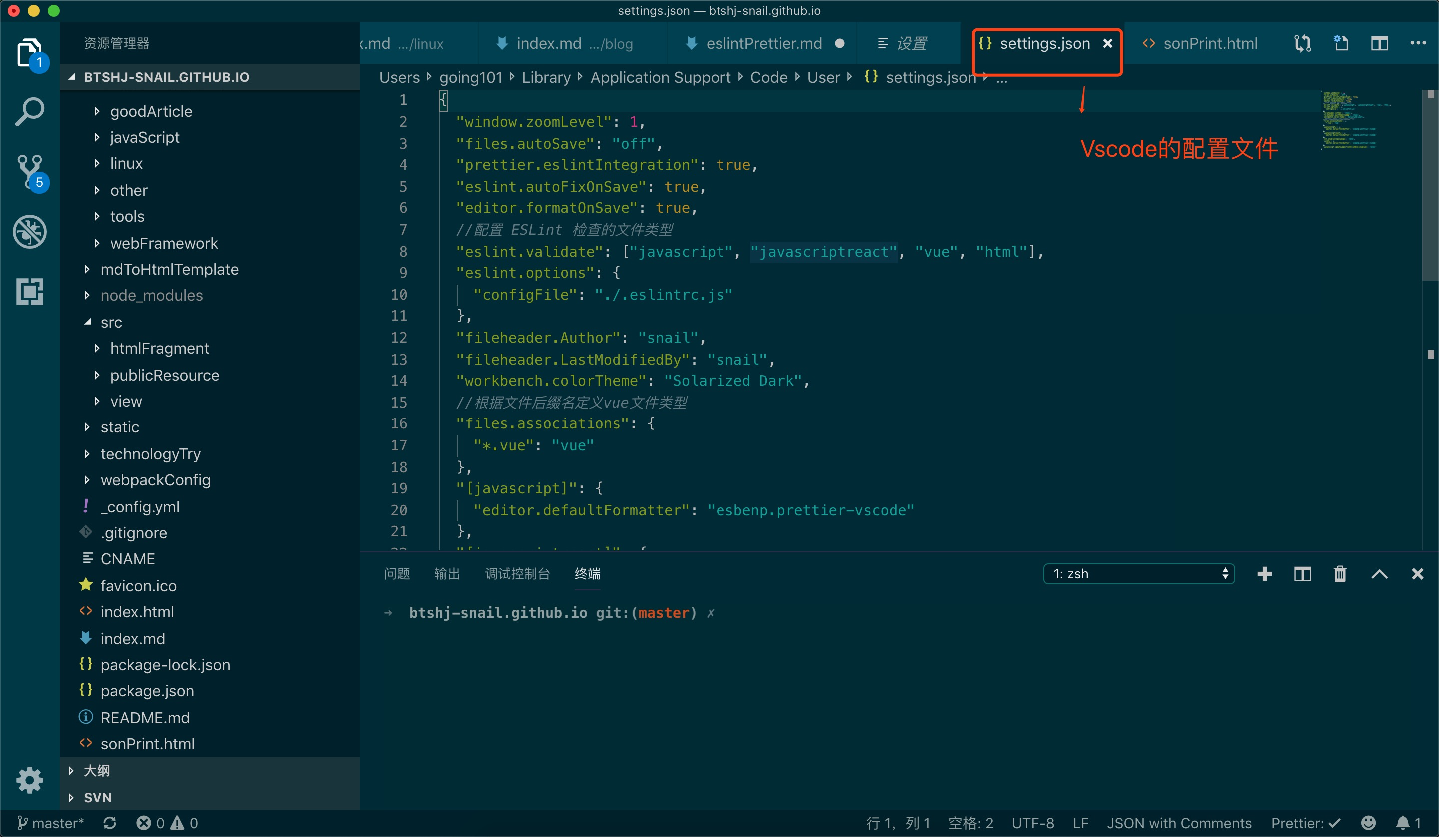Click the feedback smiley in status bar
The image size is (1439, 837).
pyautogui.click(x=1368, y=823)
